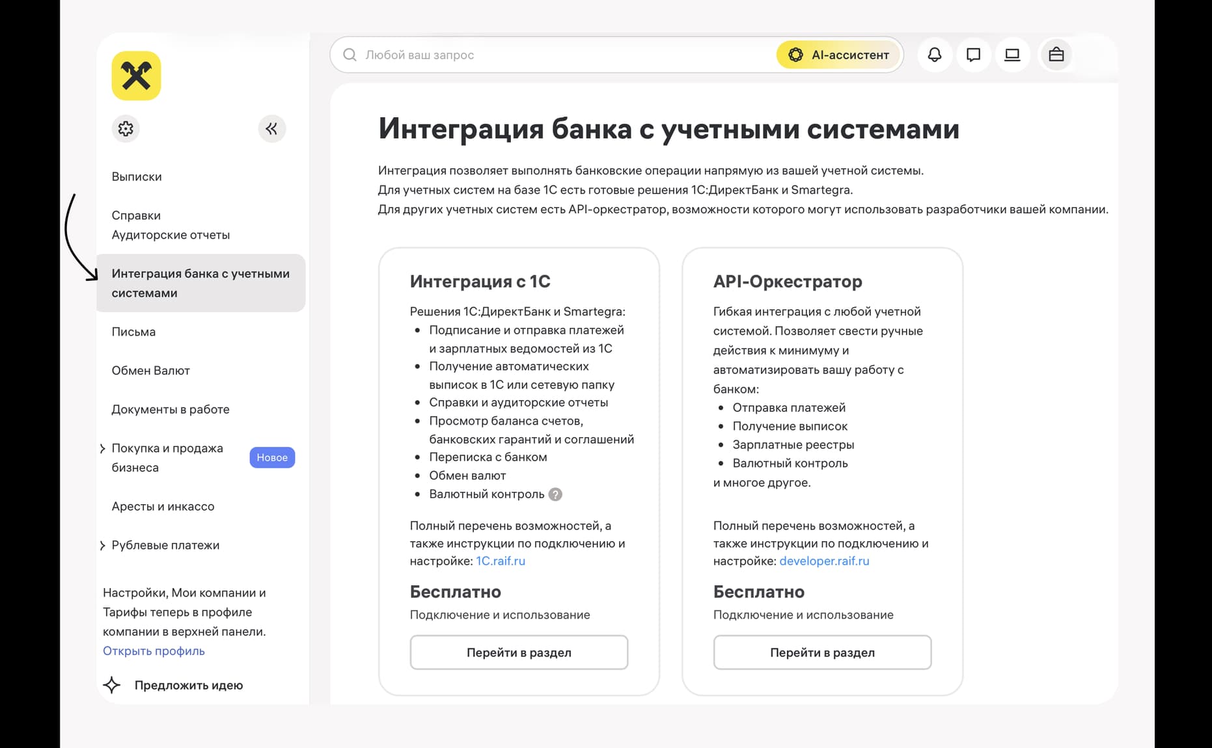Click the Новое badge
1212x748 pixels.
[272, 457]
